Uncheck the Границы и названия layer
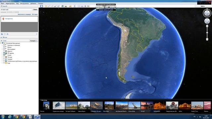Viewport: 212px width, 119px height. [4, 45]
